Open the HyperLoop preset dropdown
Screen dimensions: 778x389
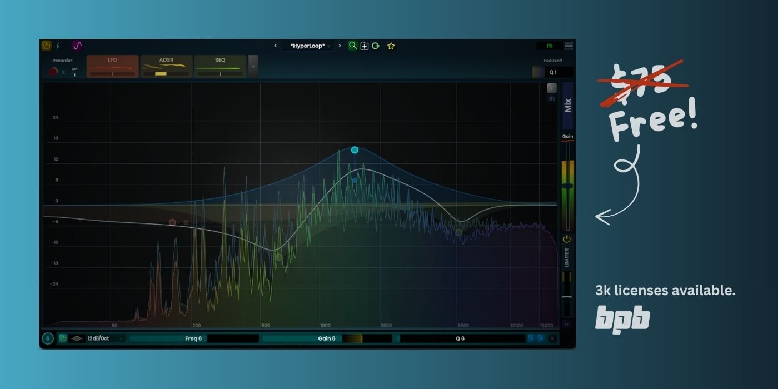click(x=308, y=46)
